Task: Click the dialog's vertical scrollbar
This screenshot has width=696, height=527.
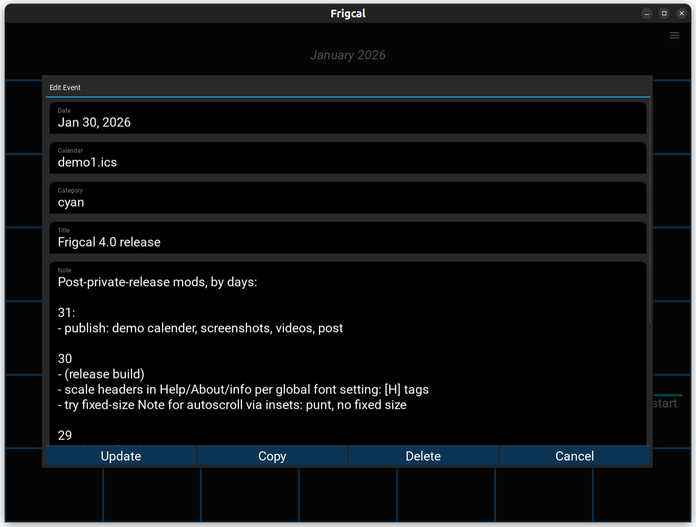Action: point(649,215)
